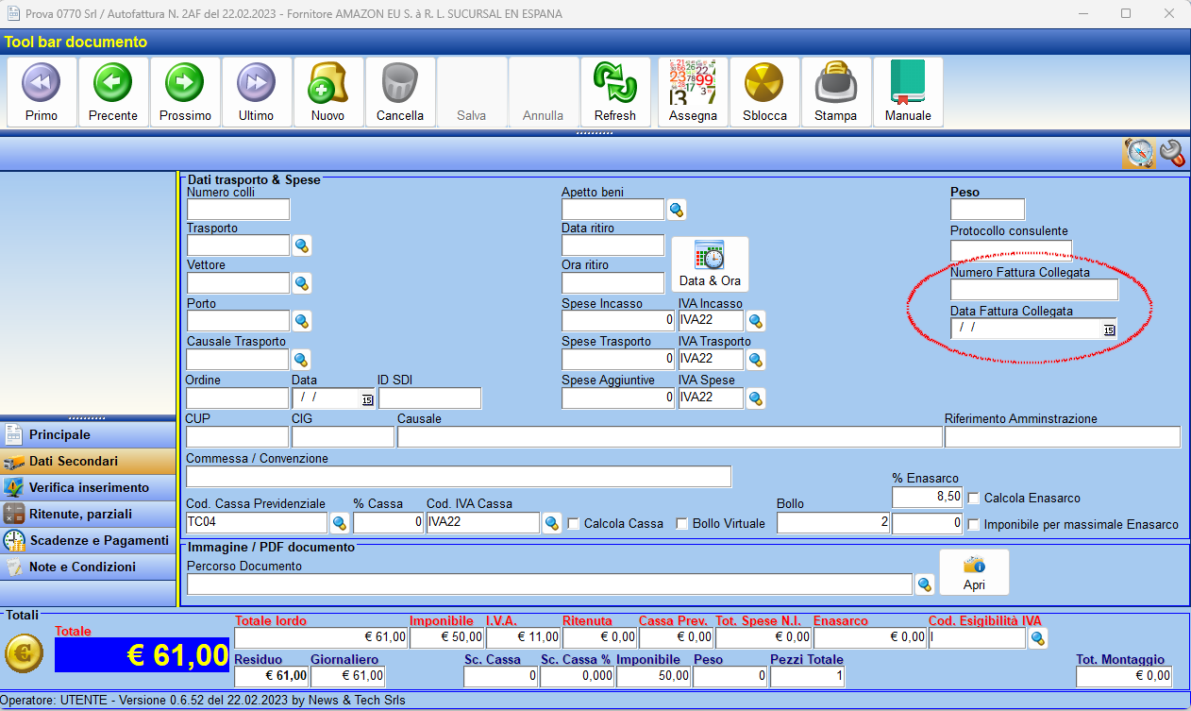This screenshot has height=711, width=1191.
Task: Select the % Enasarco value field
Action: pyautogui.click(x=927, y=497)
